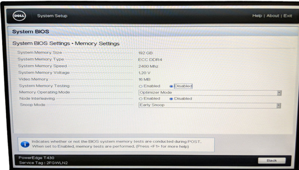The height and width of the screenshot is (170, 299).
Task: Click the 192 GB memory size value
Action: [145, 53]
